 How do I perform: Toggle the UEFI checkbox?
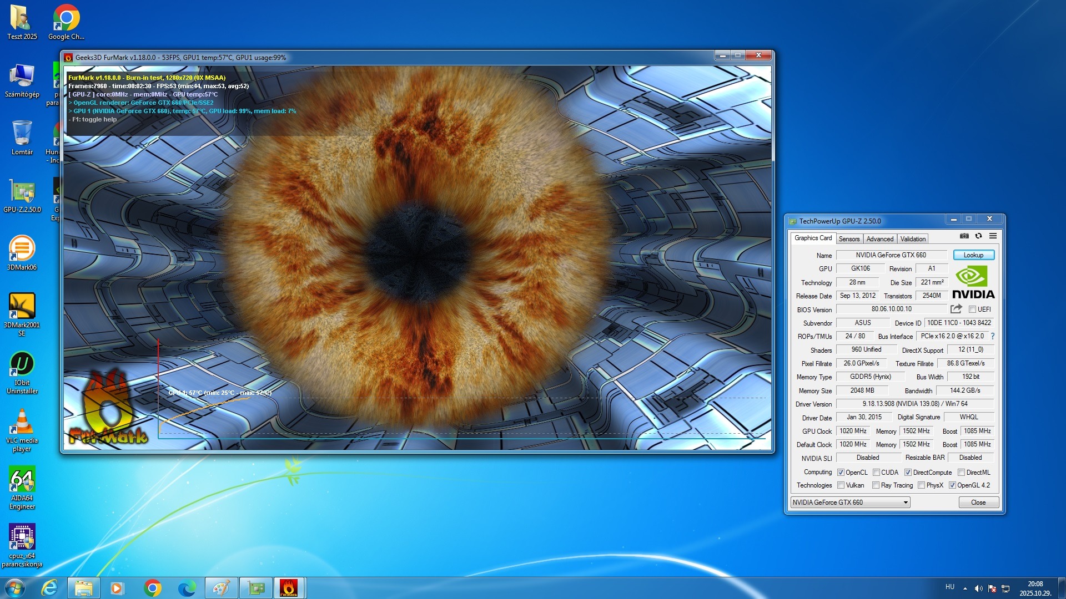972,309
